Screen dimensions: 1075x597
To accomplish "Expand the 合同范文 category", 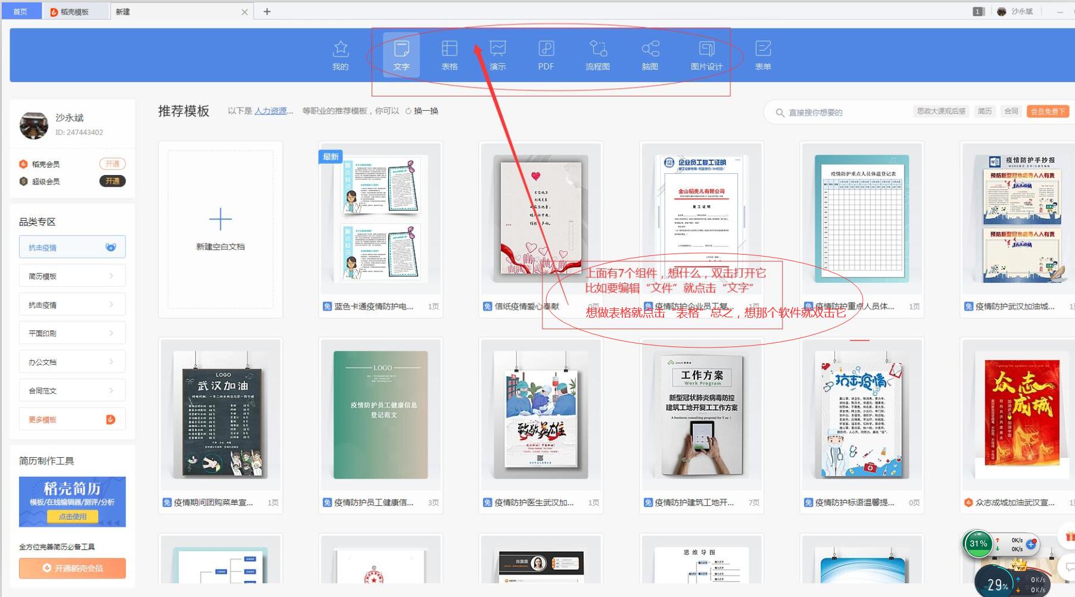I will click(x=72, y=390).
